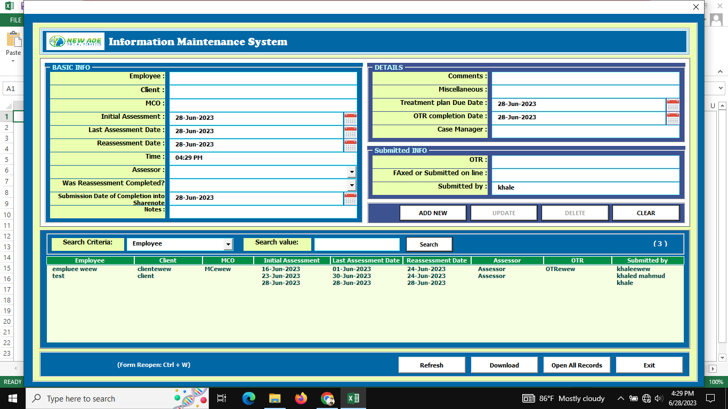Image resolution: width=728 pixels, height=409 pixels.
Task: Expand Was Reassessment Completed dropdown
Action: coord(351,185)
